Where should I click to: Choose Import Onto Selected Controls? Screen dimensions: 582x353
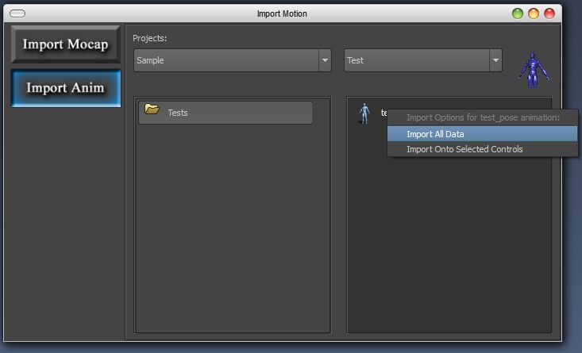tap(482, 149)
